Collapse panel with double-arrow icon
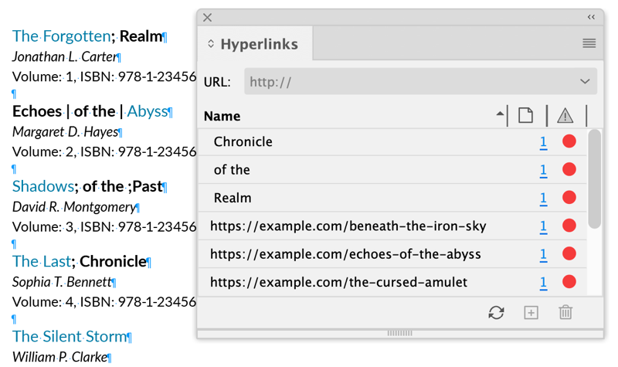This screenshot has width=618, height=367. pos(591,17)
